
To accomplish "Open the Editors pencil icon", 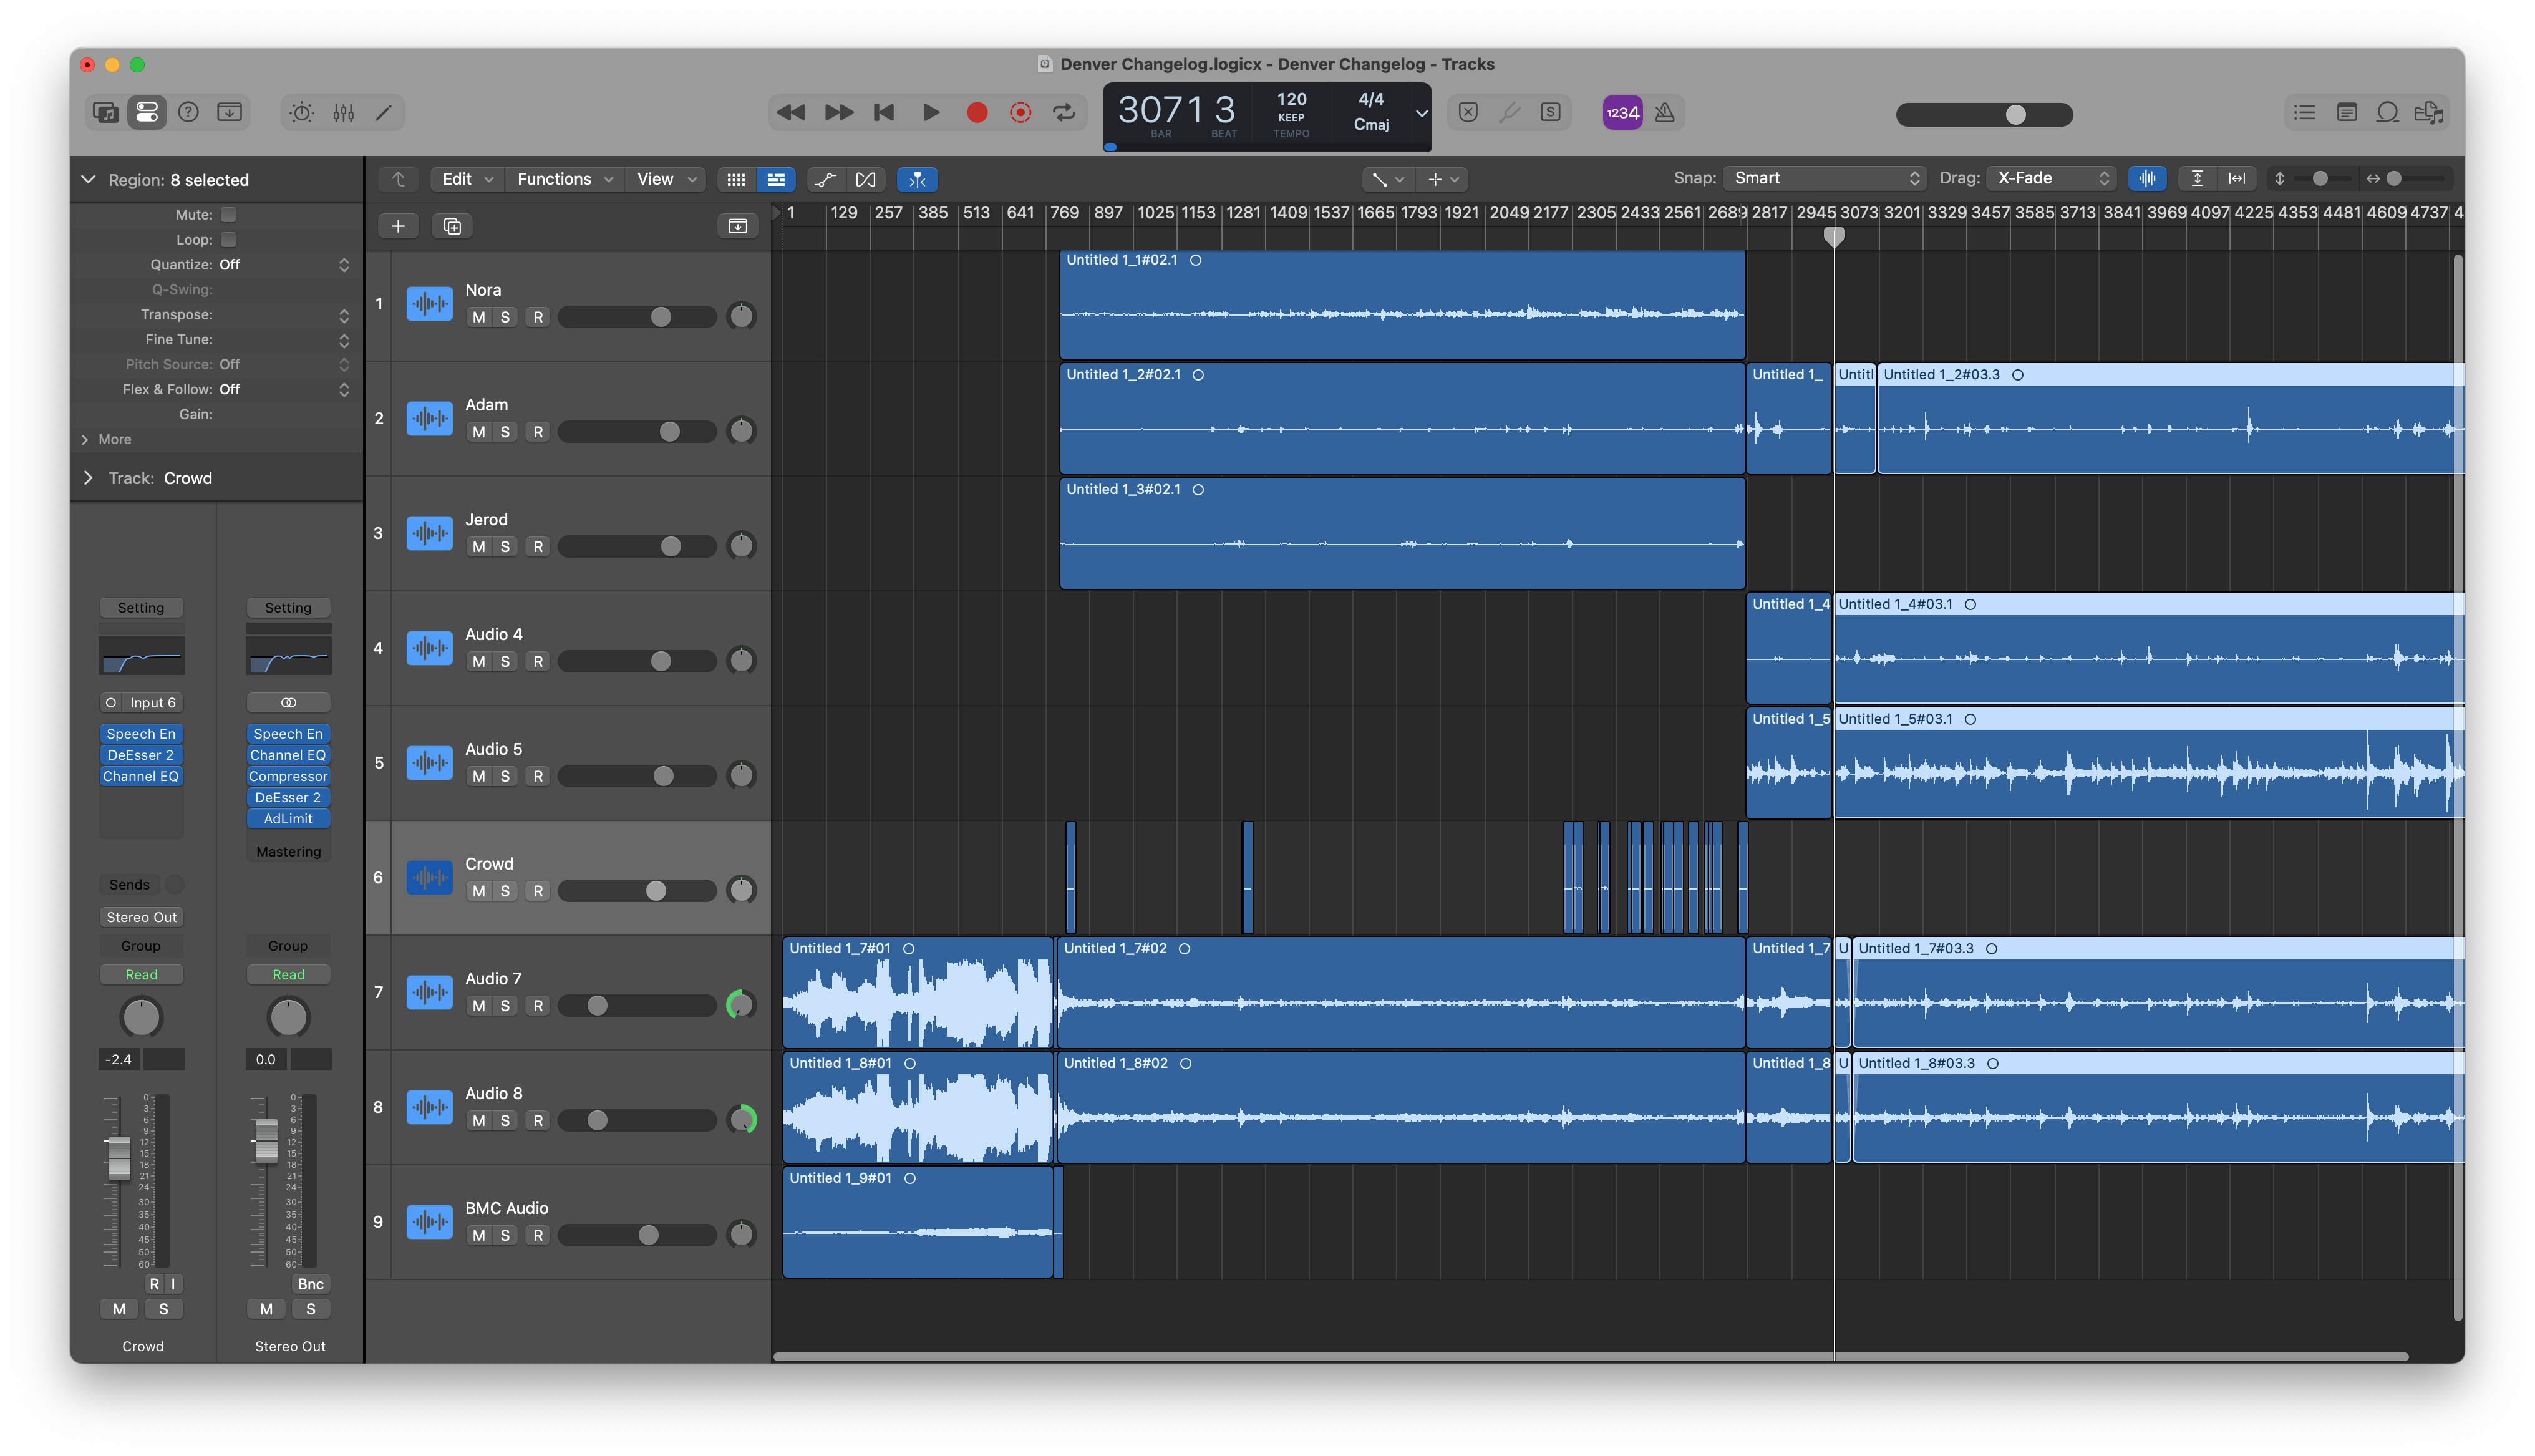I will click(x=384, y=112).
